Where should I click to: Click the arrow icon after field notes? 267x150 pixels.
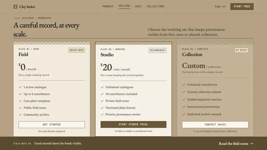(252, 144)
